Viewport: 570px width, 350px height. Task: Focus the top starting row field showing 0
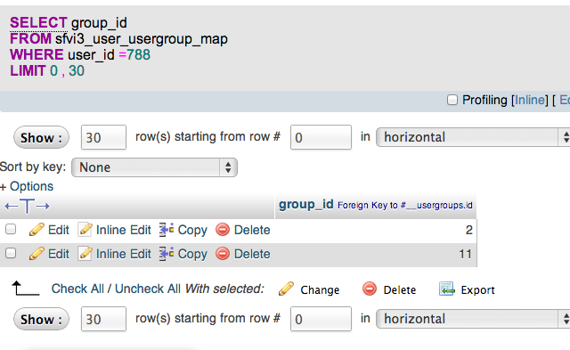click(321, 137)
